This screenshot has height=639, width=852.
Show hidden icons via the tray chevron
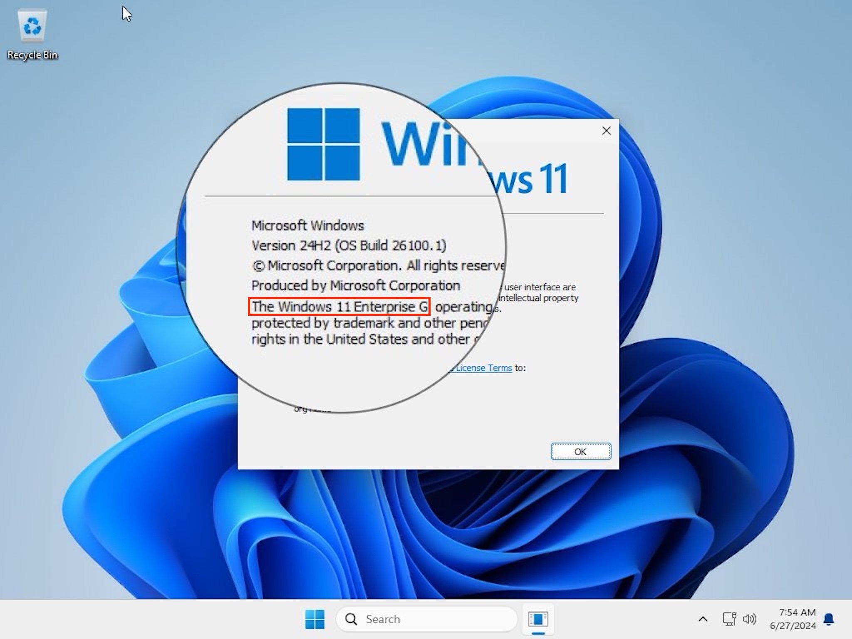(x=702, y=619)
